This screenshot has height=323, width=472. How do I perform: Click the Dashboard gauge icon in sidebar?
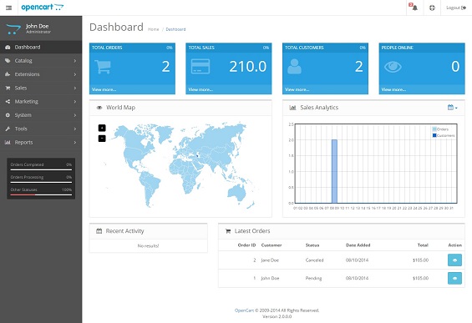[x=8, y=48]
